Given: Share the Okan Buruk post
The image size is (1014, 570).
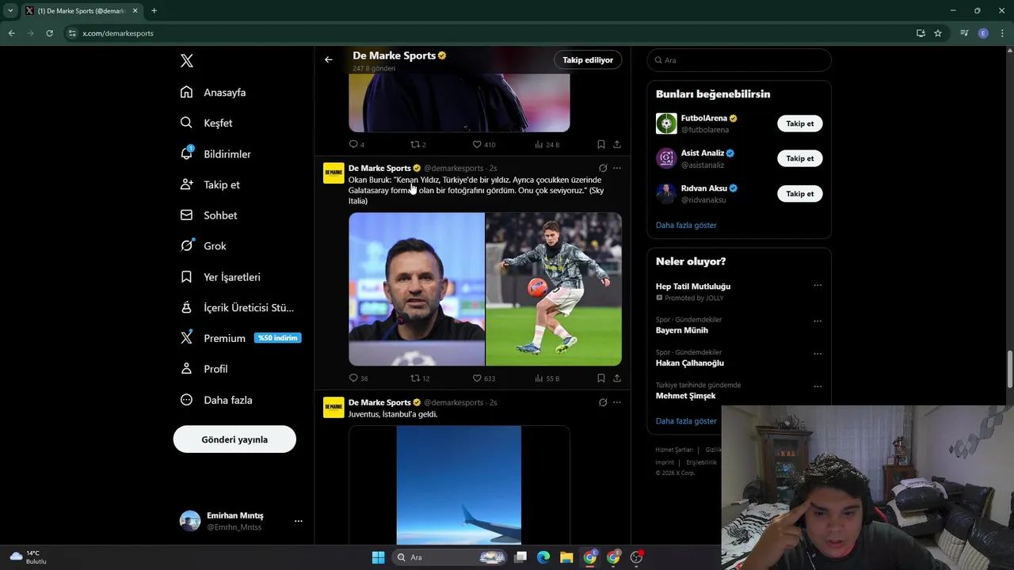Looking at the screenshot, I should (x=617, y=378).
